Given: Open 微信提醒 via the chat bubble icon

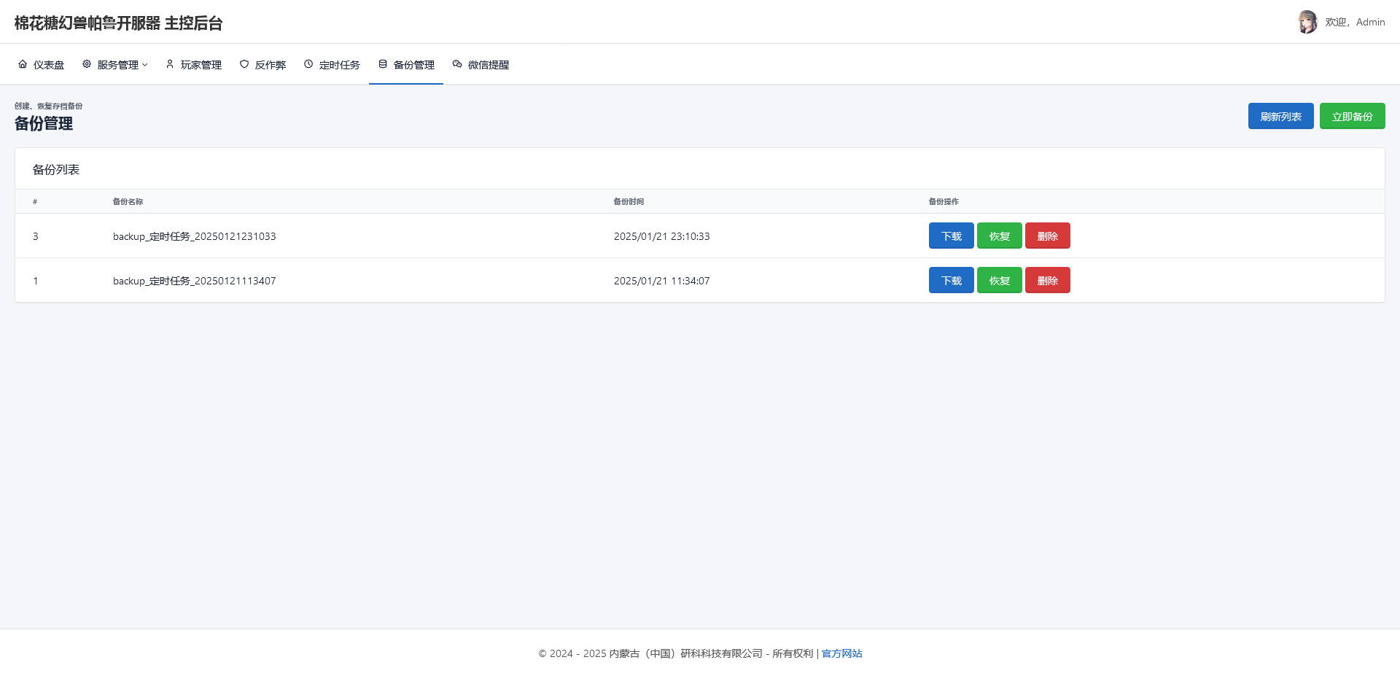Looking at the screenshot, I should pos(457,64).
